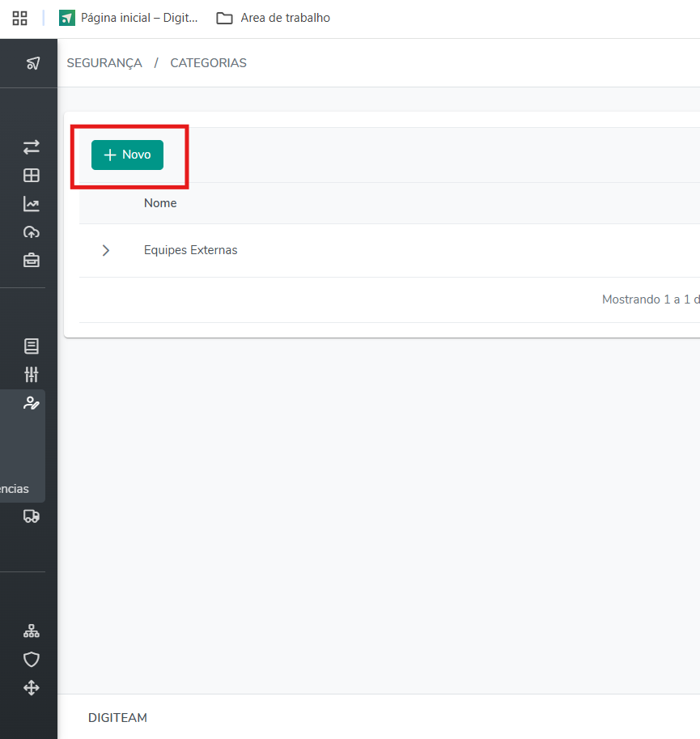Click the green Novo button

(x=127, y=155)
